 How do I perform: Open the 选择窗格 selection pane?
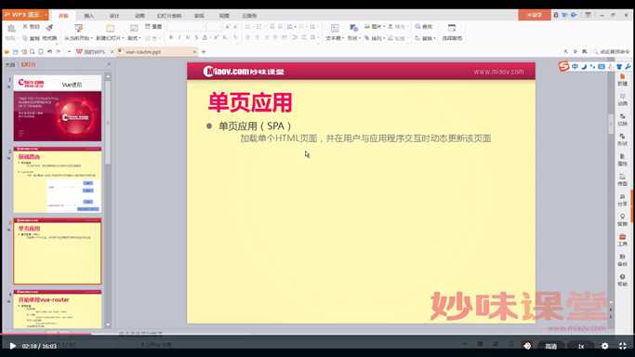click(452, 32)
